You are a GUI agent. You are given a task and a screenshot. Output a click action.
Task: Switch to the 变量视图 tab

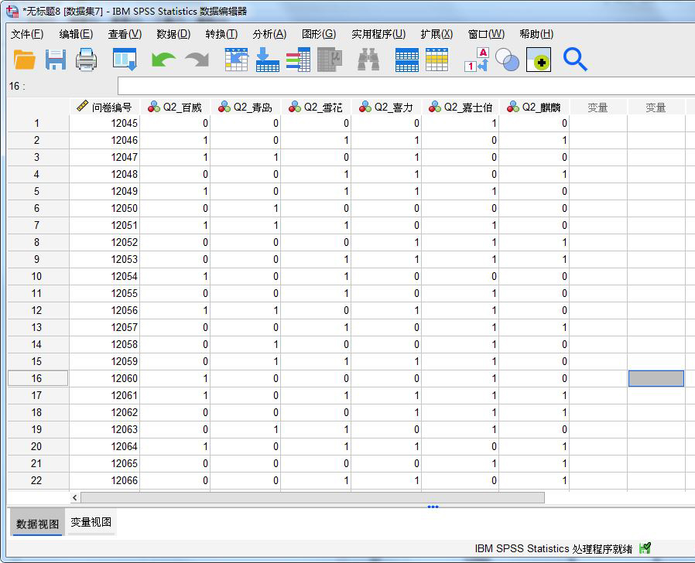point(91,523)
